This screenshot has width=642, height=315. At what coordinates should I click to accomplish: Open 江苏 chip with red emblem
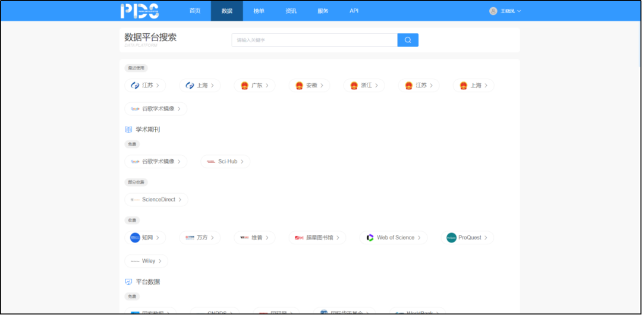coord(418,86)
